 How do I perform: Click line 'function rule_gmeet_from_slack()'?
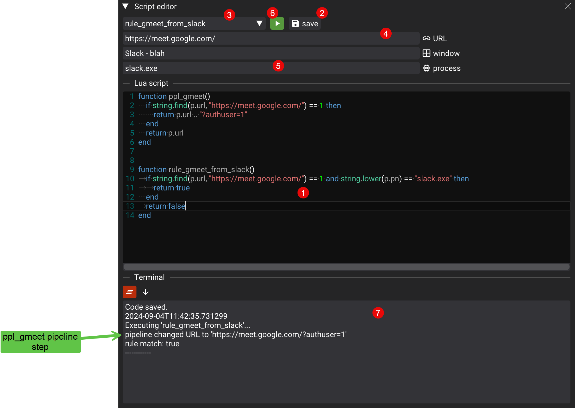coord(196,170)
